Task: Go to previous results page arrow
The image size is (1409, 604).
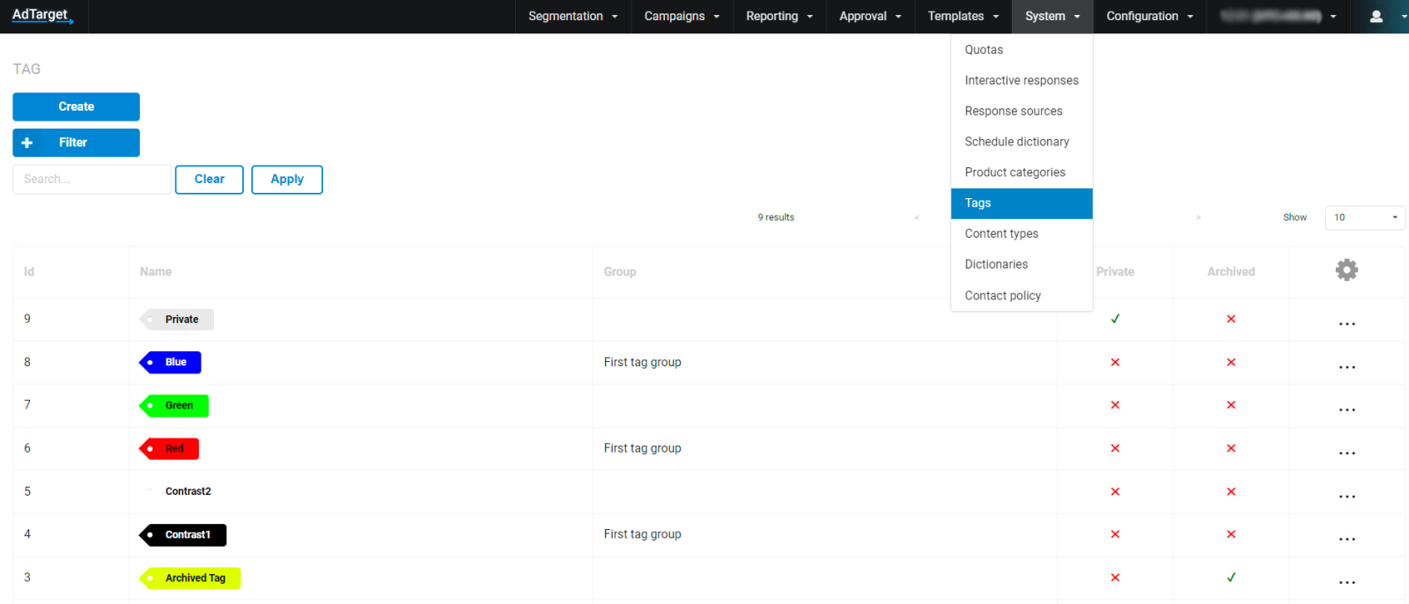Action: click(x=917, y=217)
